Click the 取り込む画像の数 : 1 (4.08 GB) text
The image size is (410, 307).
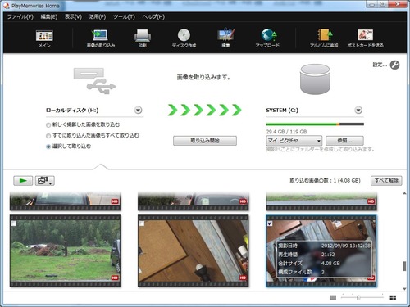[x=325, y=181]
